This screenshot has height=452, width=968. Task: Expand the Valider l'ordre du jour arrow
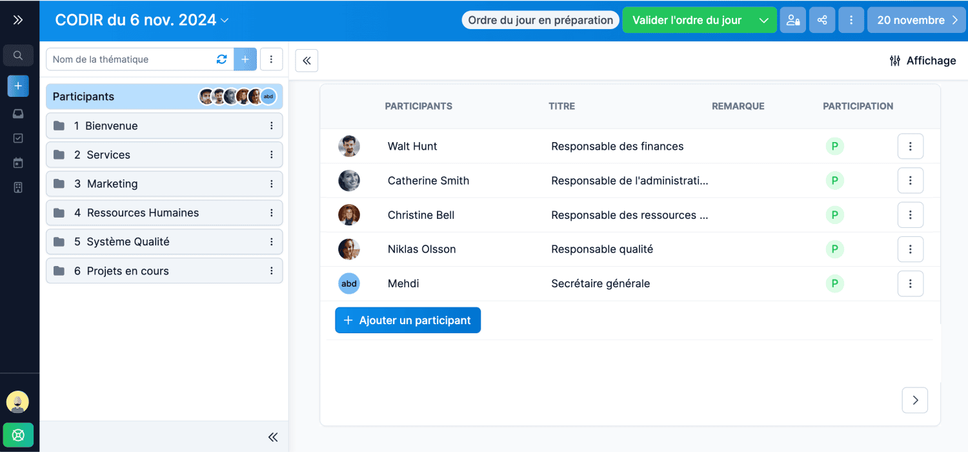[763, 20]
